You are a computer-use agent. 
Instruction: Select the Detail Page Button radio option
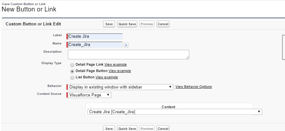coord(72,71)
